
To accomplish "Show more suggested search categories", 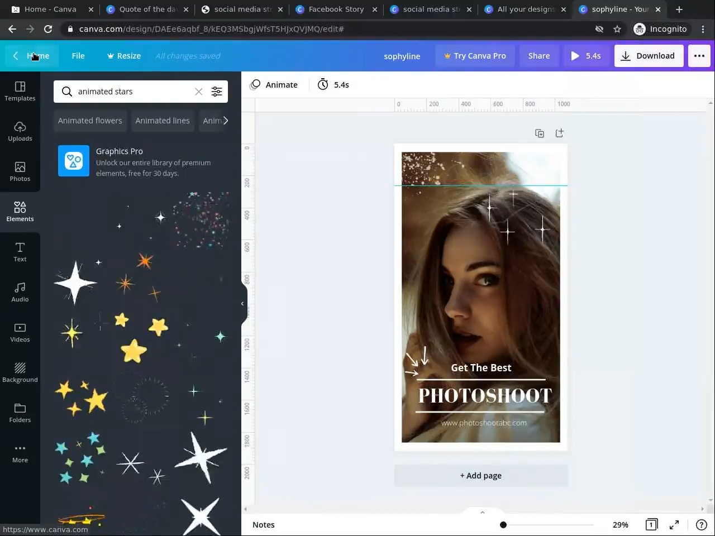I will coord(225,121).
